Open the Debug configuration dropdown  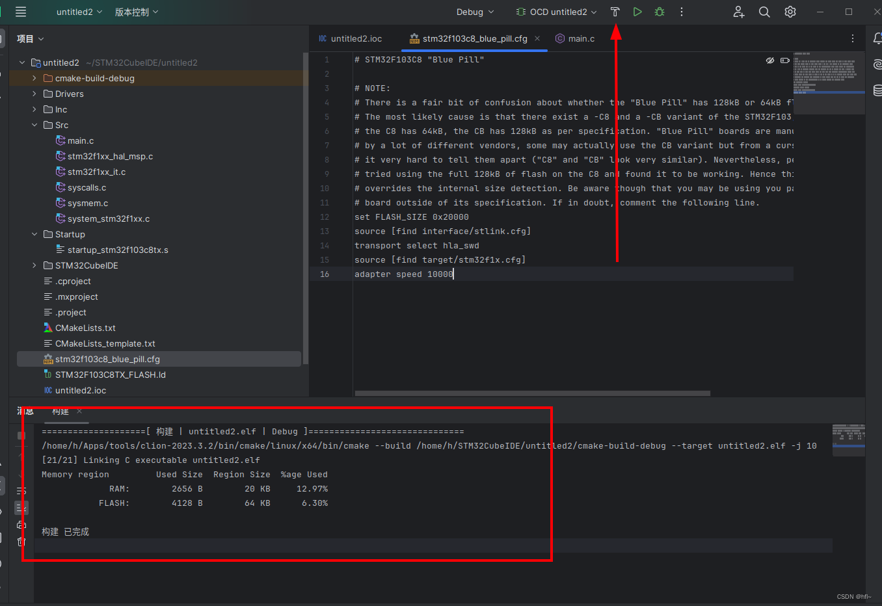(474, 11)
